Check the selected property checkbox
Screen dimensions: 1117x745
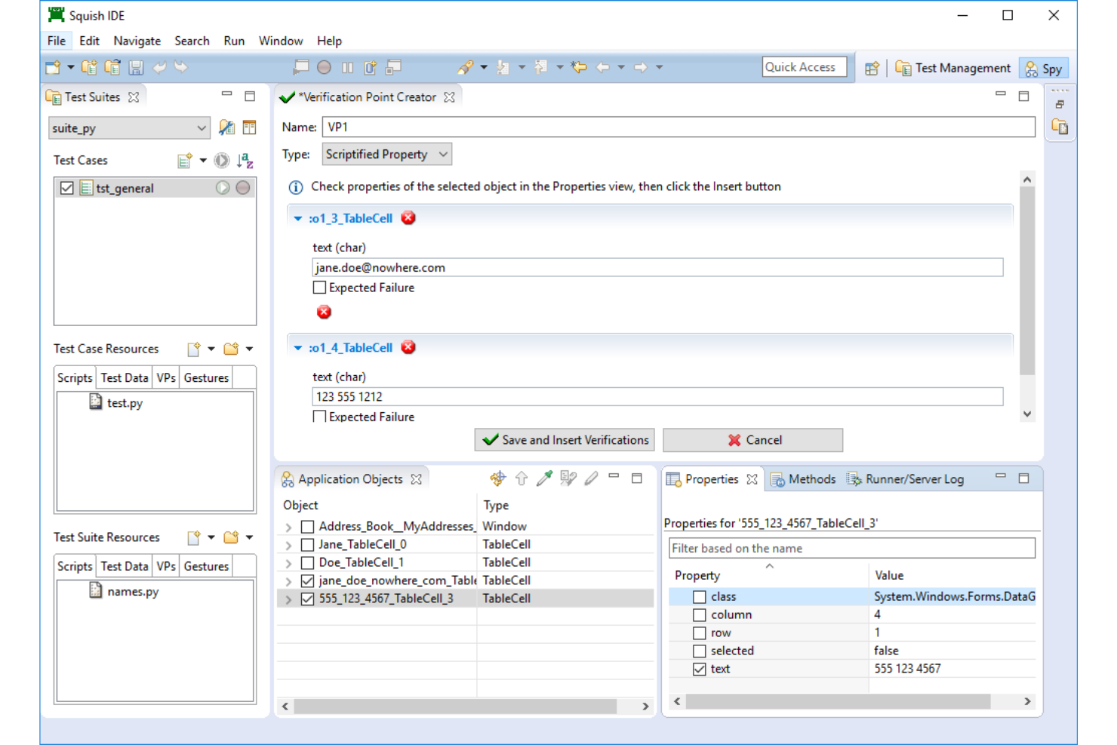[x=700, y=651]
